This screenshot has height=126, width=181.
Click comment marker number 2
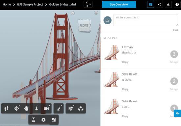coord(174,81)
